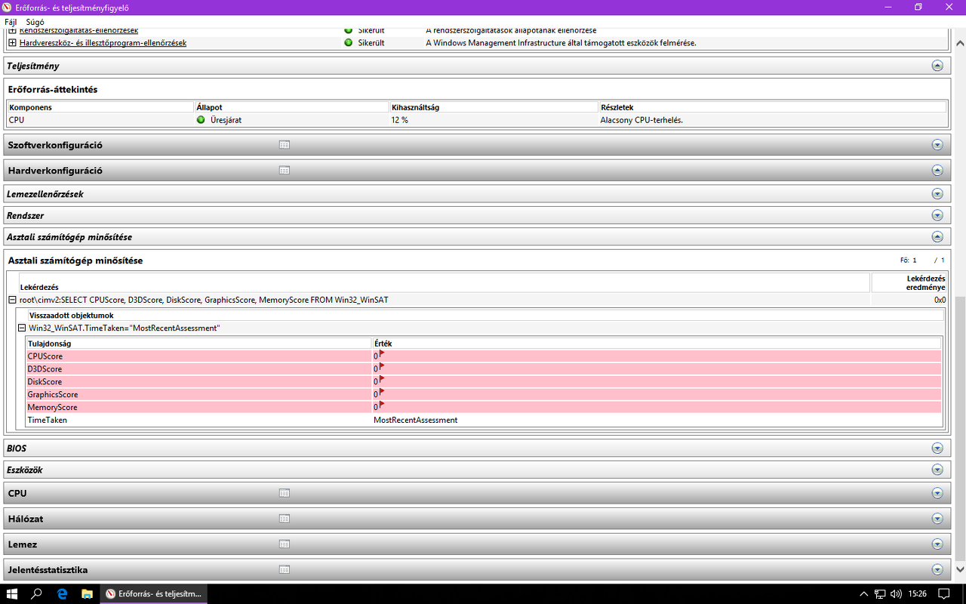
Task: Open Jelentésstatisztika section table icon
Action: click(x=285, y=570)
